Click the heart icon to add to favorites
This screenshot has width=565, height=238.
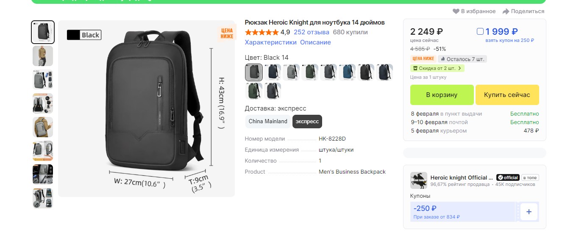coord(456,11)
